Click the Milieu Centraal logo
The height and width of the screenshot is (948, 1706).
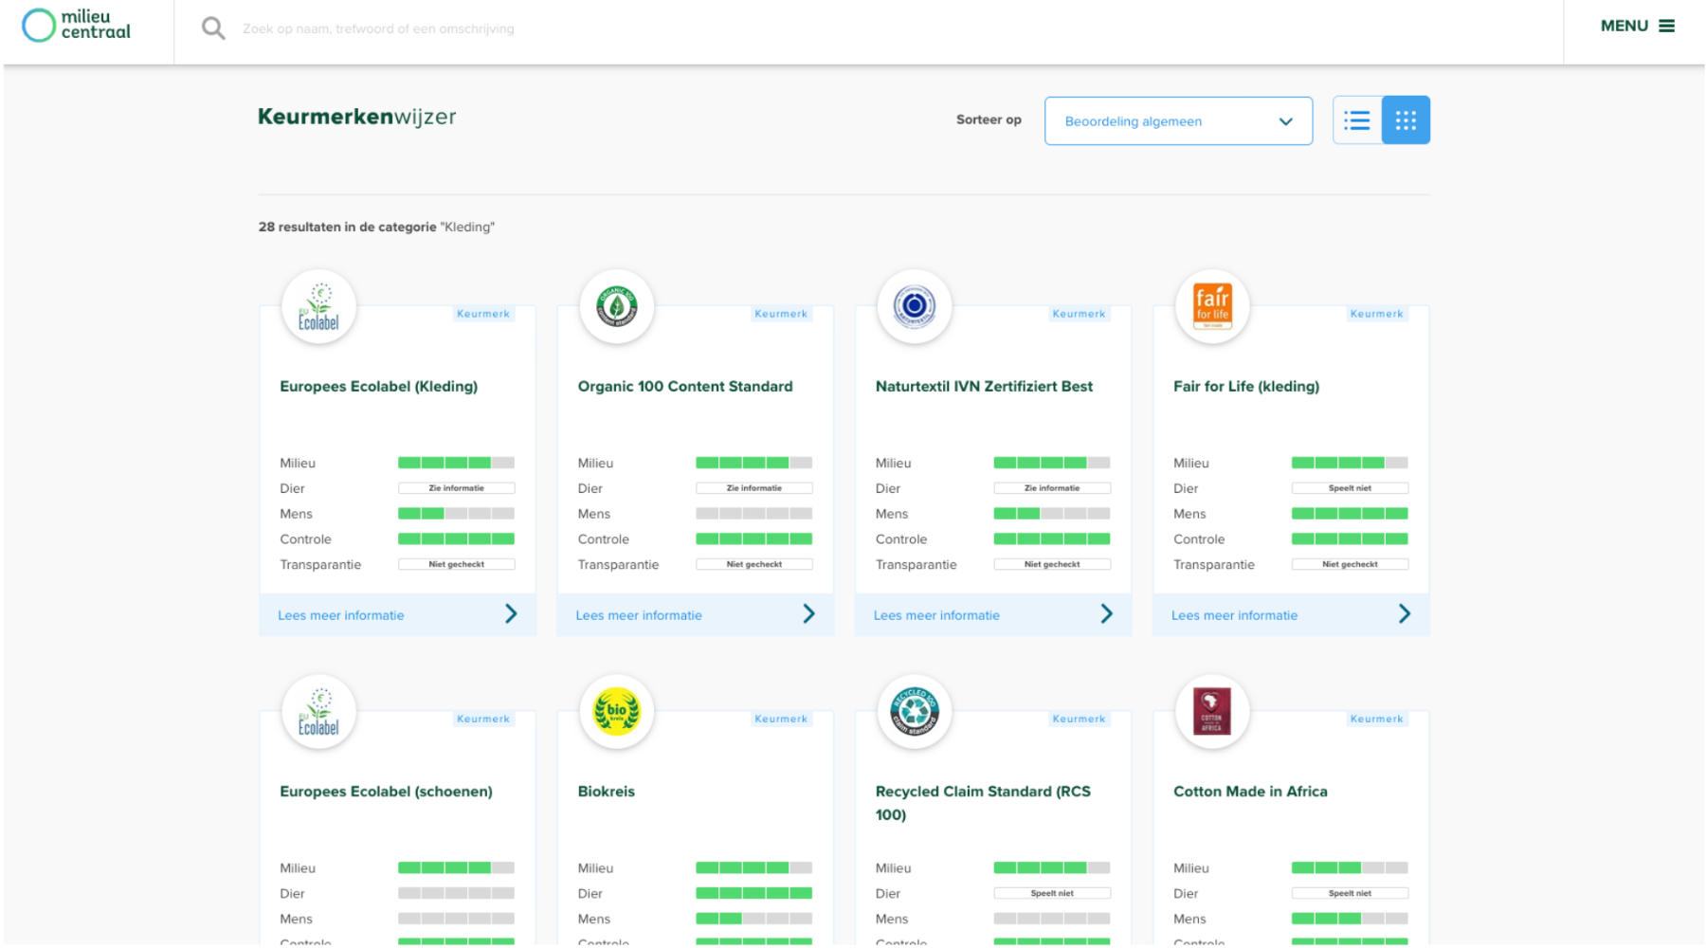pos(76,26)
